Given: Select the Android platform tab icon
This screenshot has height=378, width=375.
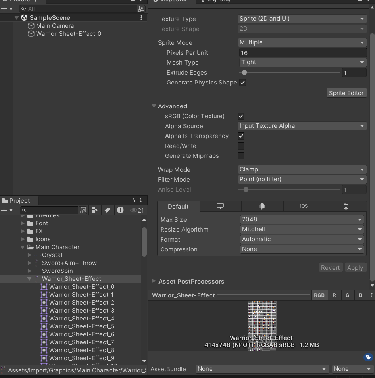Looking at the screenshot, I should pyautogui.click(x=262, y=206).
